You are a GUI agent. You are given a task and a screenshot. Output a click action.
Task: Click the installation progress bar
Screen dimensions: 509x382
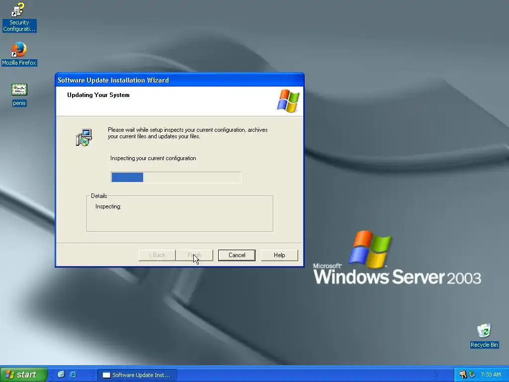pyautogui.click(x=176, y=178)
